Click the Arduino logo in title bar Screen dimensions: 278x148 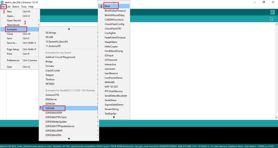(2, 2)
